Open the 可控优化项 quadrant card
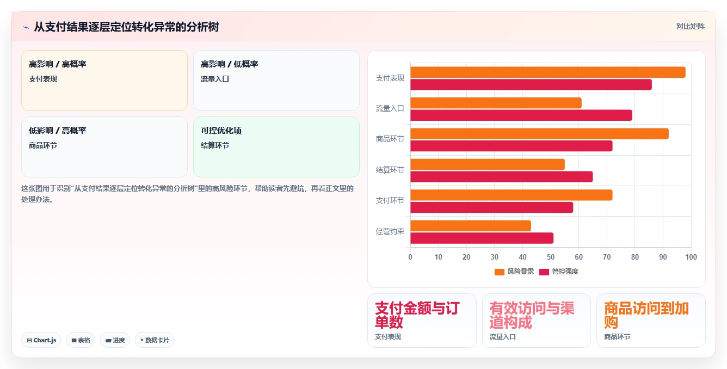Screen dimensions: 727x369 (x=276, y=147)
